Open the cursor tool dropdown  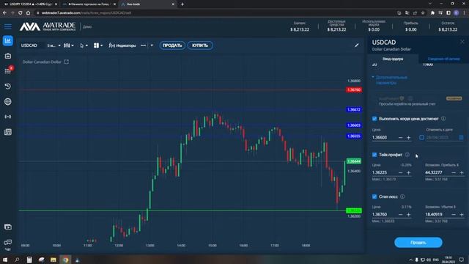point(84,45)
